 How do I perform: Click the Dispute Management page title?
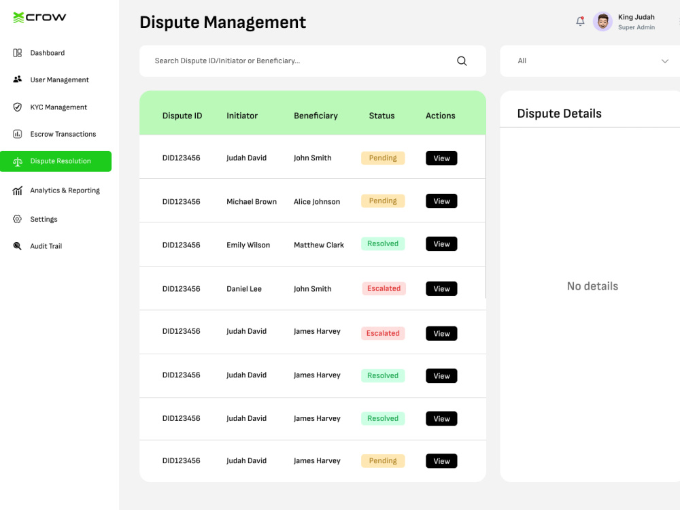click(x=223, y=22)
